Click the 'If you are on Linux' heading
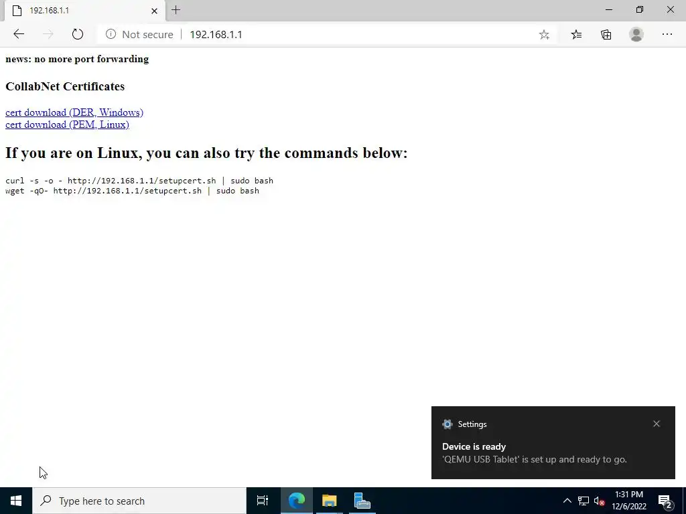Screen dimensions: 686x514 point(206,153)
